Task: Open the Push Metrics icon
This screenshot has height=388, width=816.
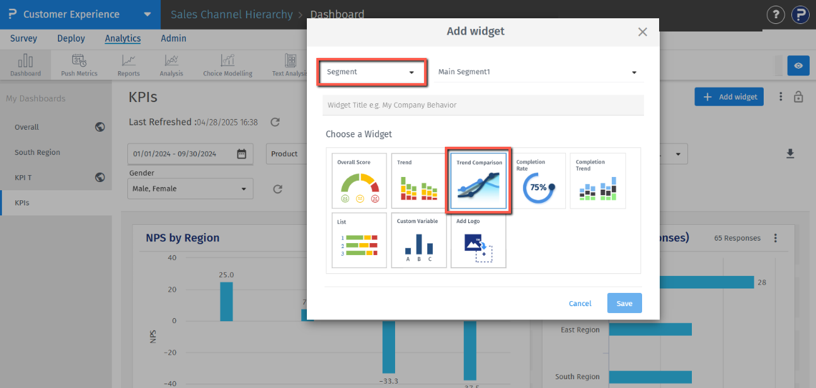Action: tap(79, 66)
